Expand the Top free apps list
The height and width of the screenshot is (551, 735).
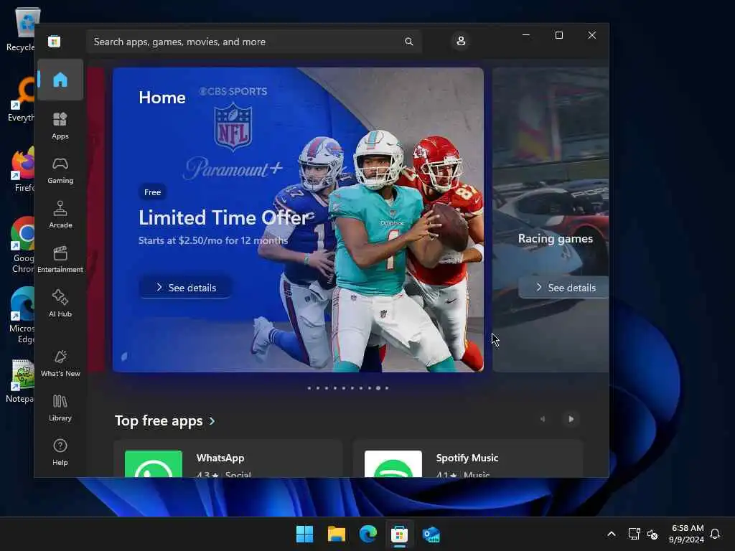tap(212, 420)
